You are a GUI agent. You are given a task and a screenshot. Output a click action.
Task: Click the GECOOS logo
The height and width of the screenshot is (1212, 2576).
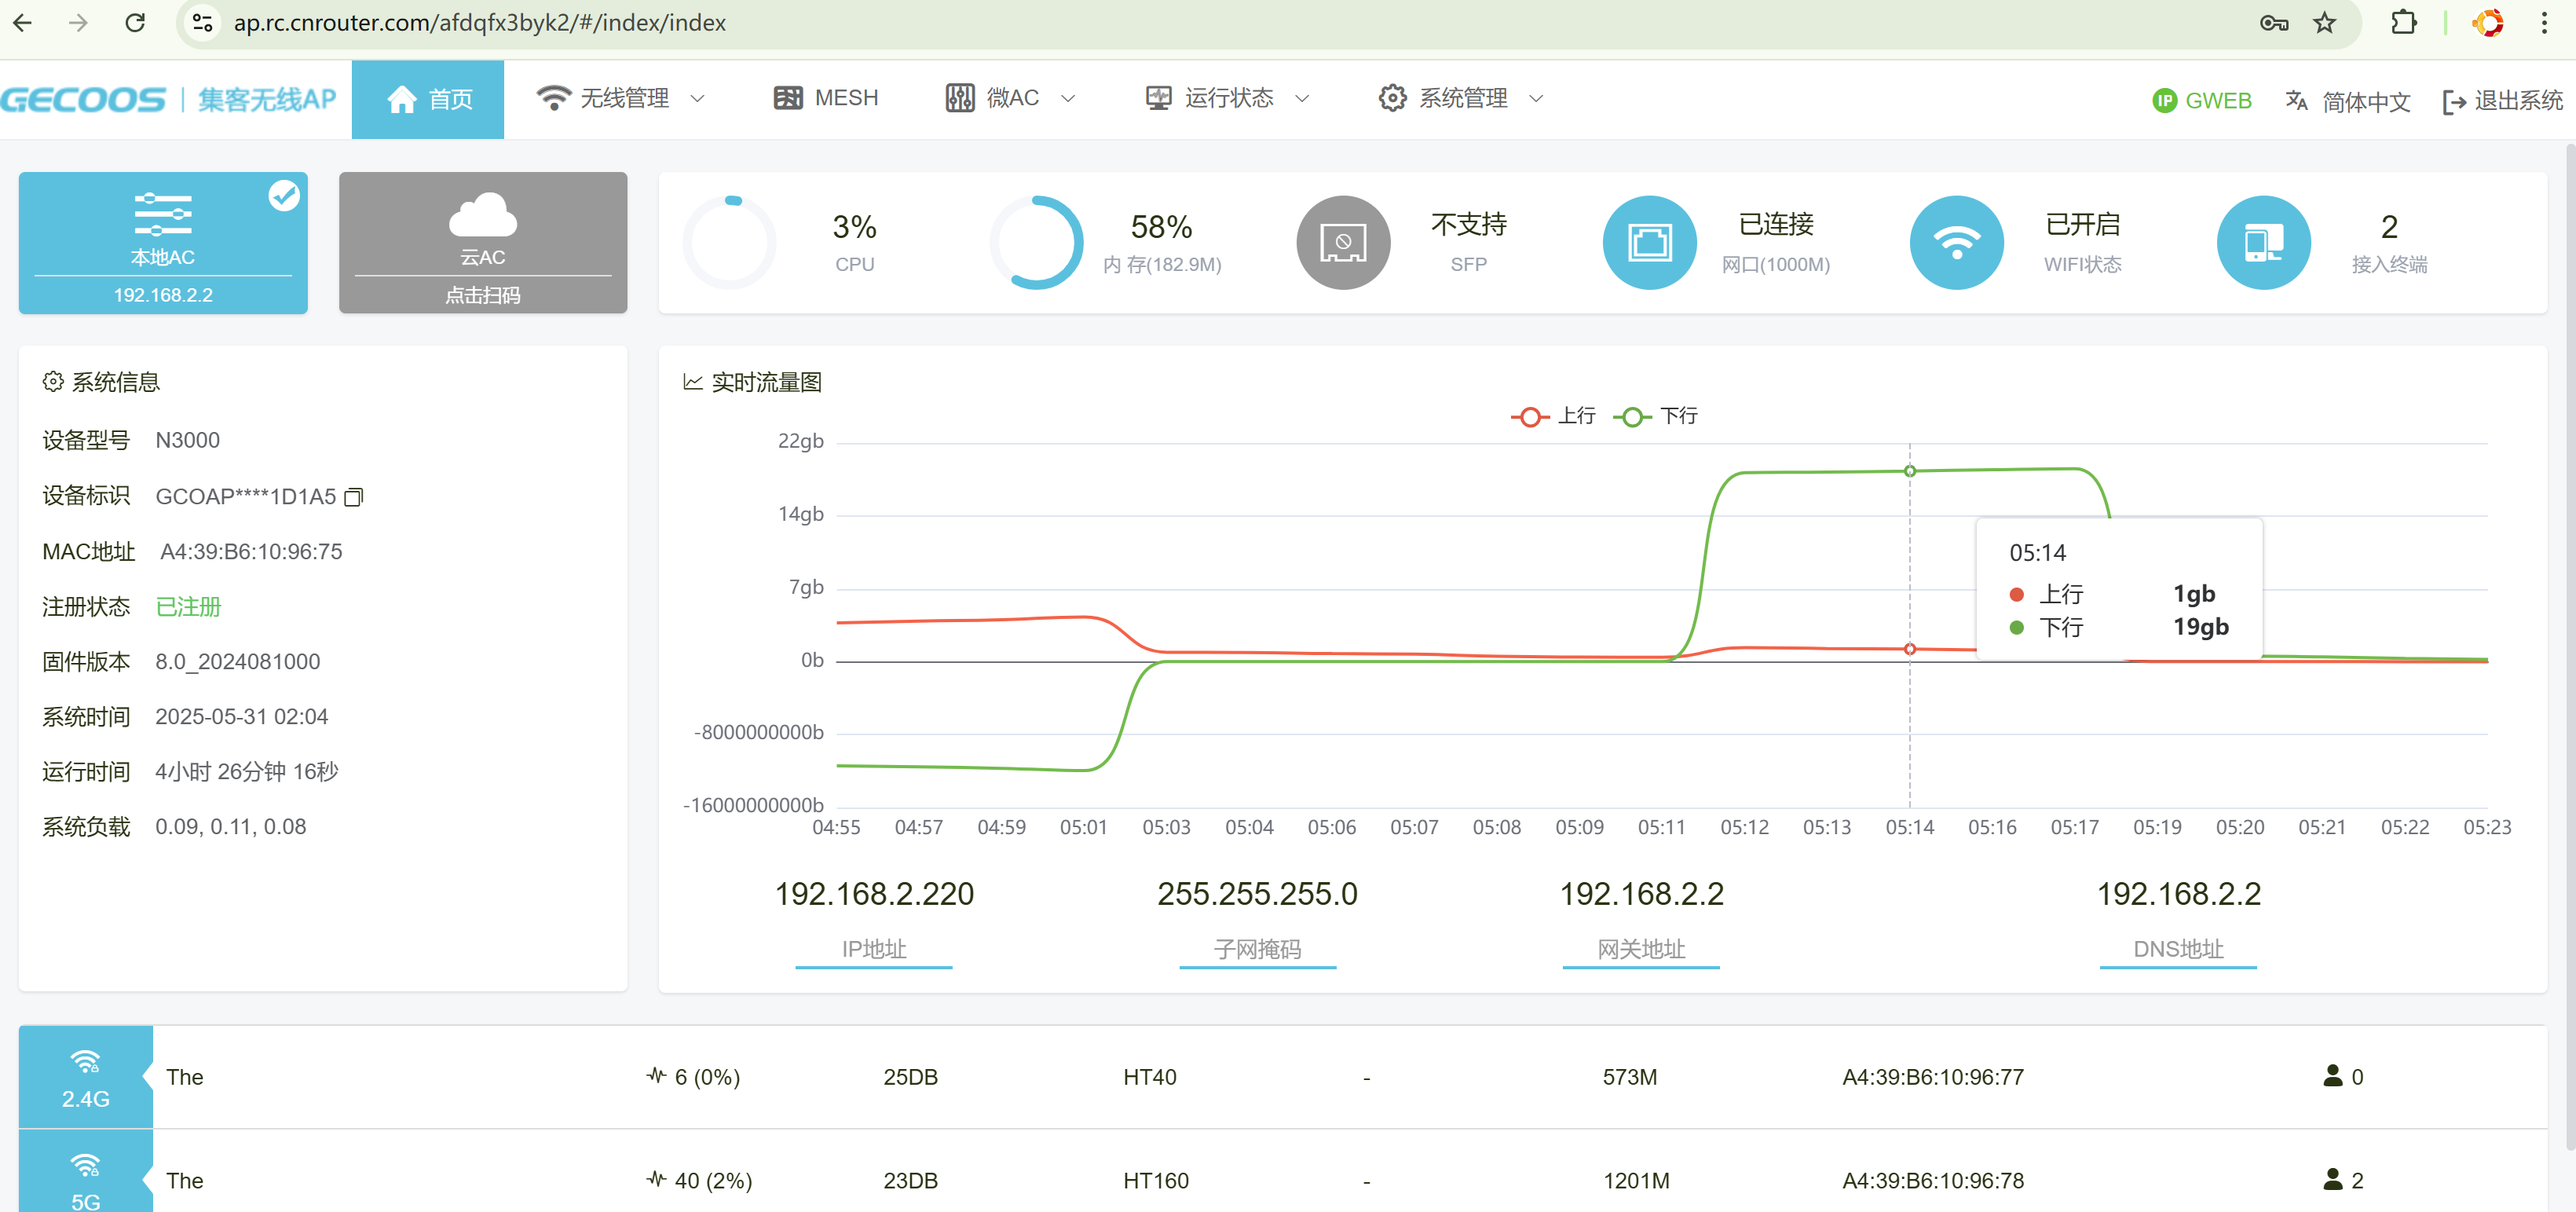(x=83, y=99)
